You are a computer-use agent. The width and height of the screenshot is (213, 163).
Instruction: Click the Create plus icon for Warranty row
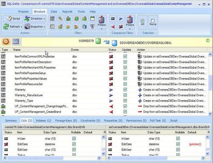click(x=140, y=90)
